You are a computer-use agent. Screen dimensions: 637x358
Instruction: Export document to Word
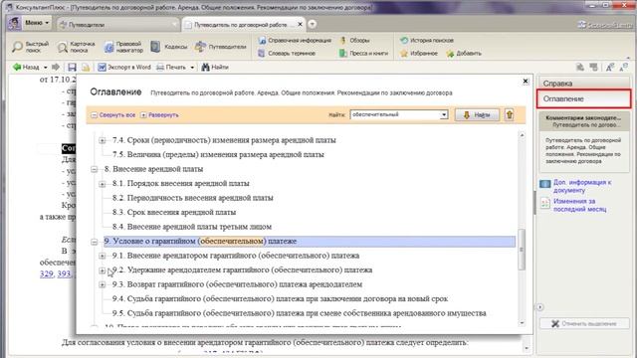click(124, 67)
